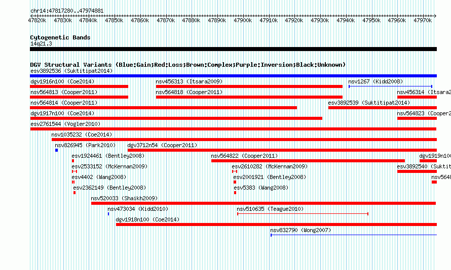The width and height of the screenshot is (451, 270).
Task: Open esv4402 (Wang2008) variant label
Action: pos(99,177)
